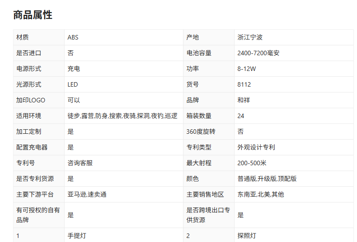Click the color options 普通版,升级版,顶配版
Viewport: 357px width, 242px height.
[x=267, y=179]
